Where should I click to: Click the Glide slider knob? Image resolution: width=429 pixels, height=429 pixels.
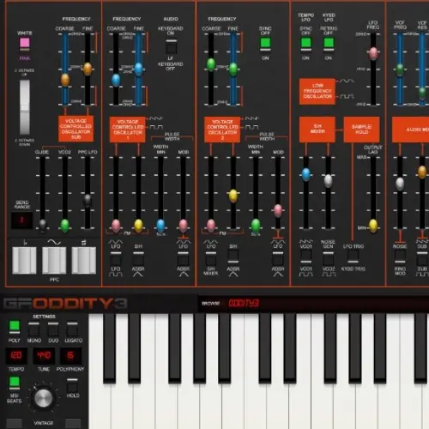coord(42,224)
